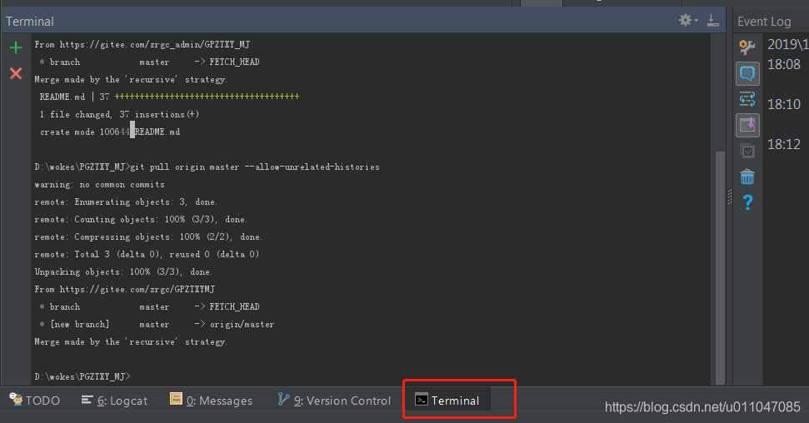Click the panel splitter grip handle
Viewport: 809px width, 423px height.
coord(730,197)
